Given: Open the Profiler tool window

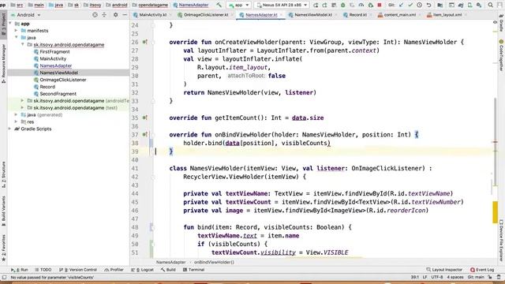Looking at the screenshot, I should click(114, 270).
